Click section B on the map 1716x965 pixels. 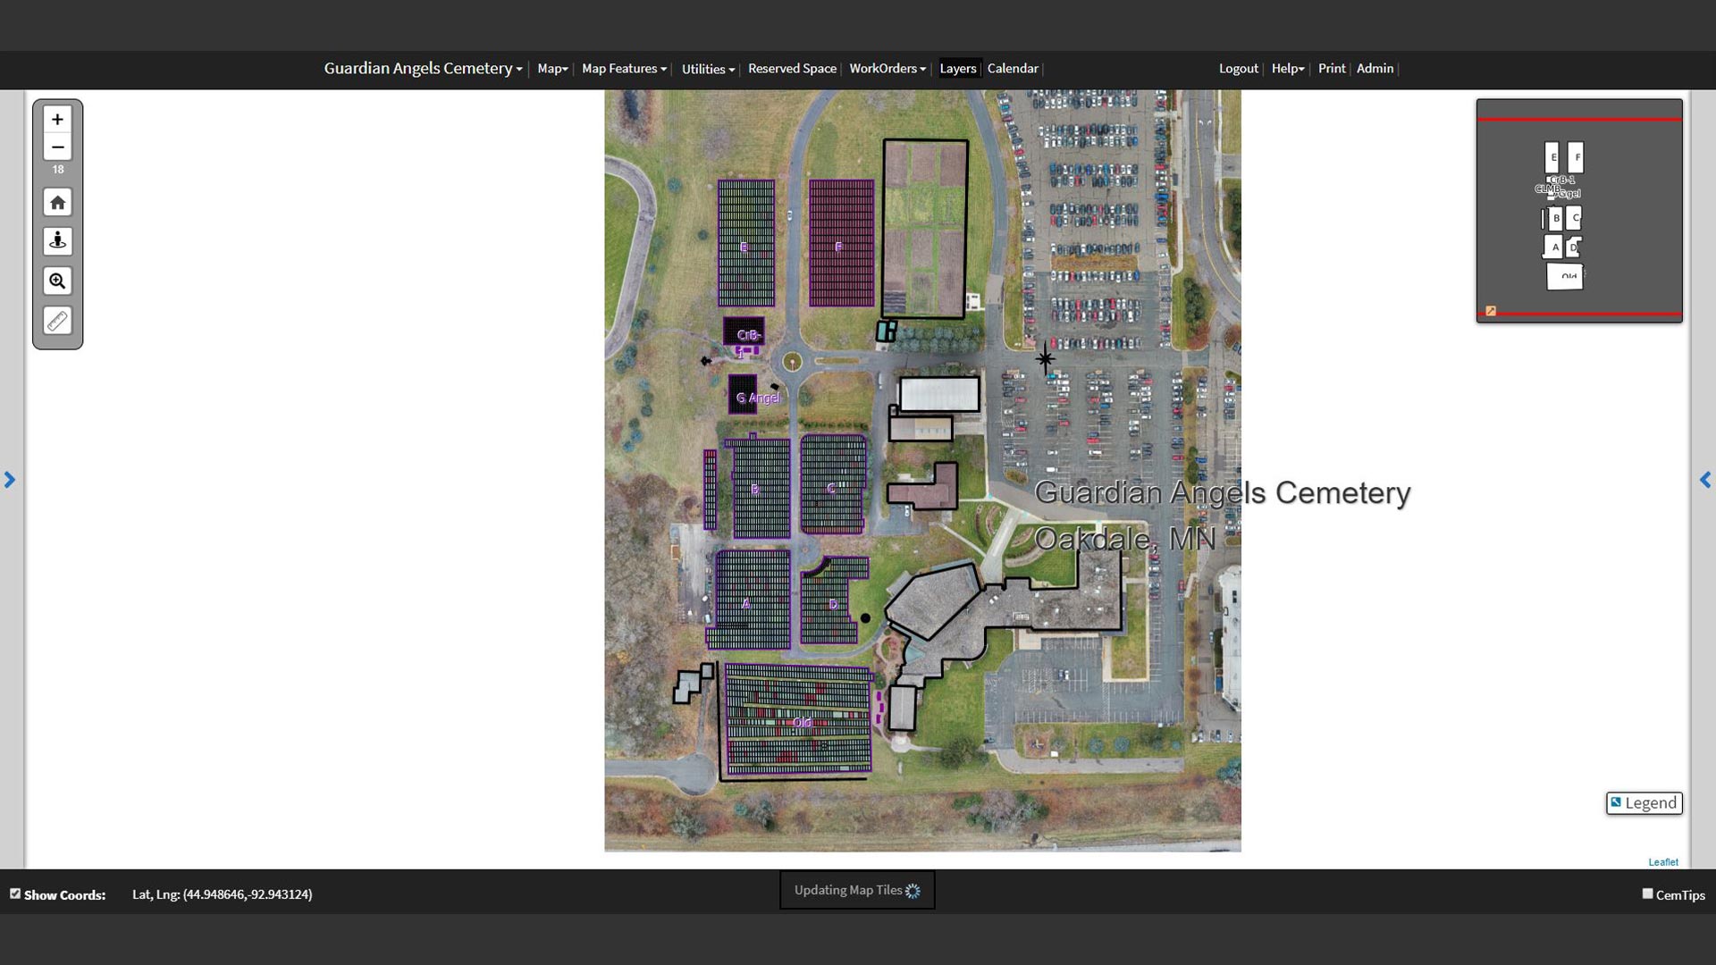[761, 488]
